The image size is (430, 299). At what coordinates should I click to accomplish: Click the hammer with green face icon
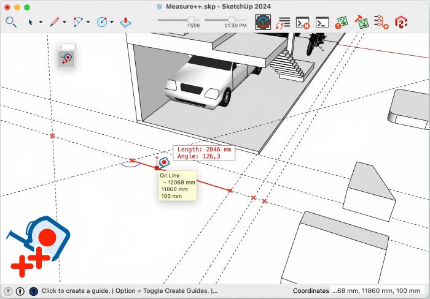click(x=361, y=22)
